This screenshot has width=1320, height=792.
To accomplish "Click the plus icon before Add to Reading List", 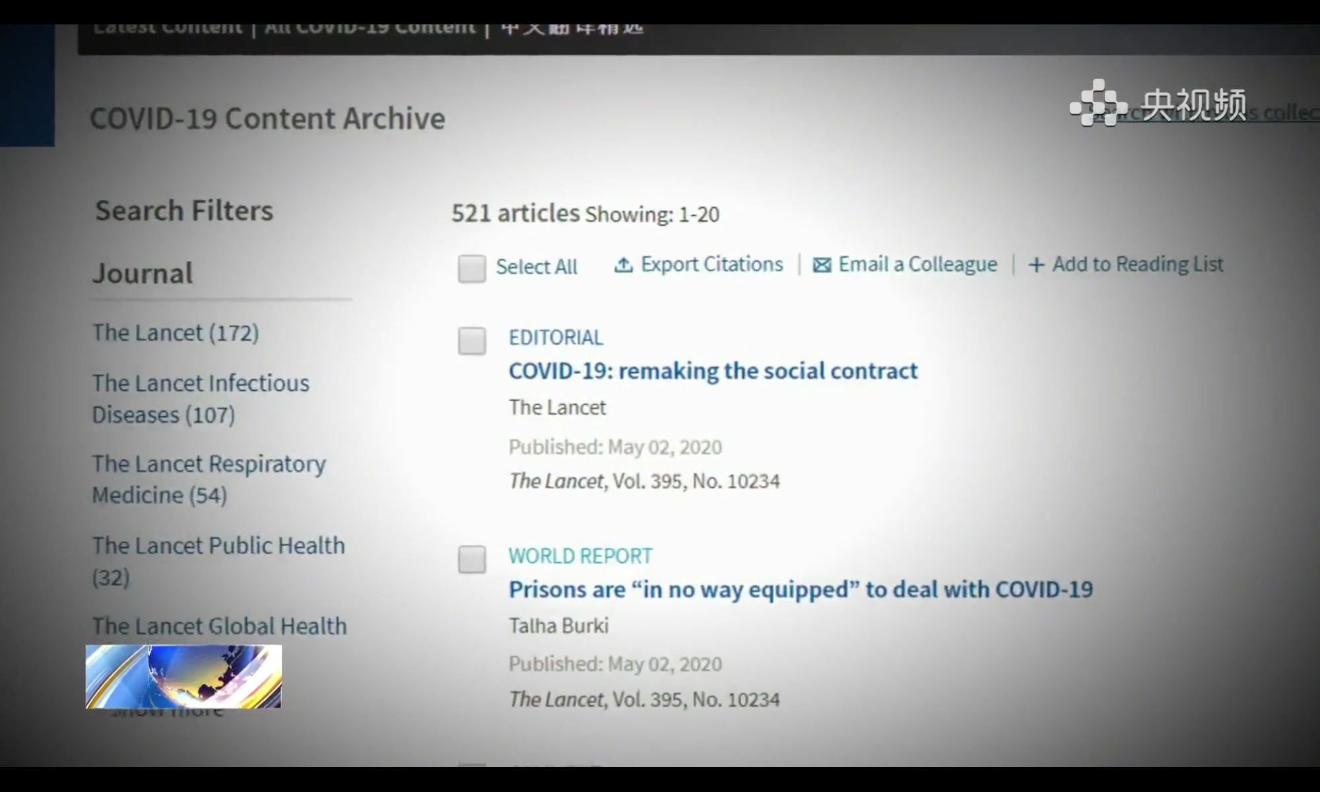I will [x=1036, y=265].
